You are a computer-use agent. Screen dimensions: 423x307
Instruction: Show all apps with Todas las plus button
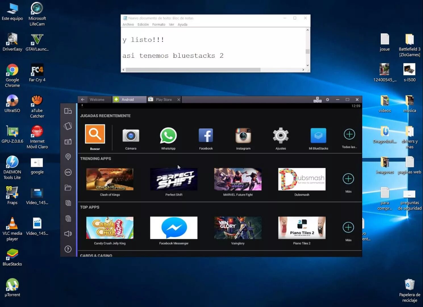click(x=349, y=134)
